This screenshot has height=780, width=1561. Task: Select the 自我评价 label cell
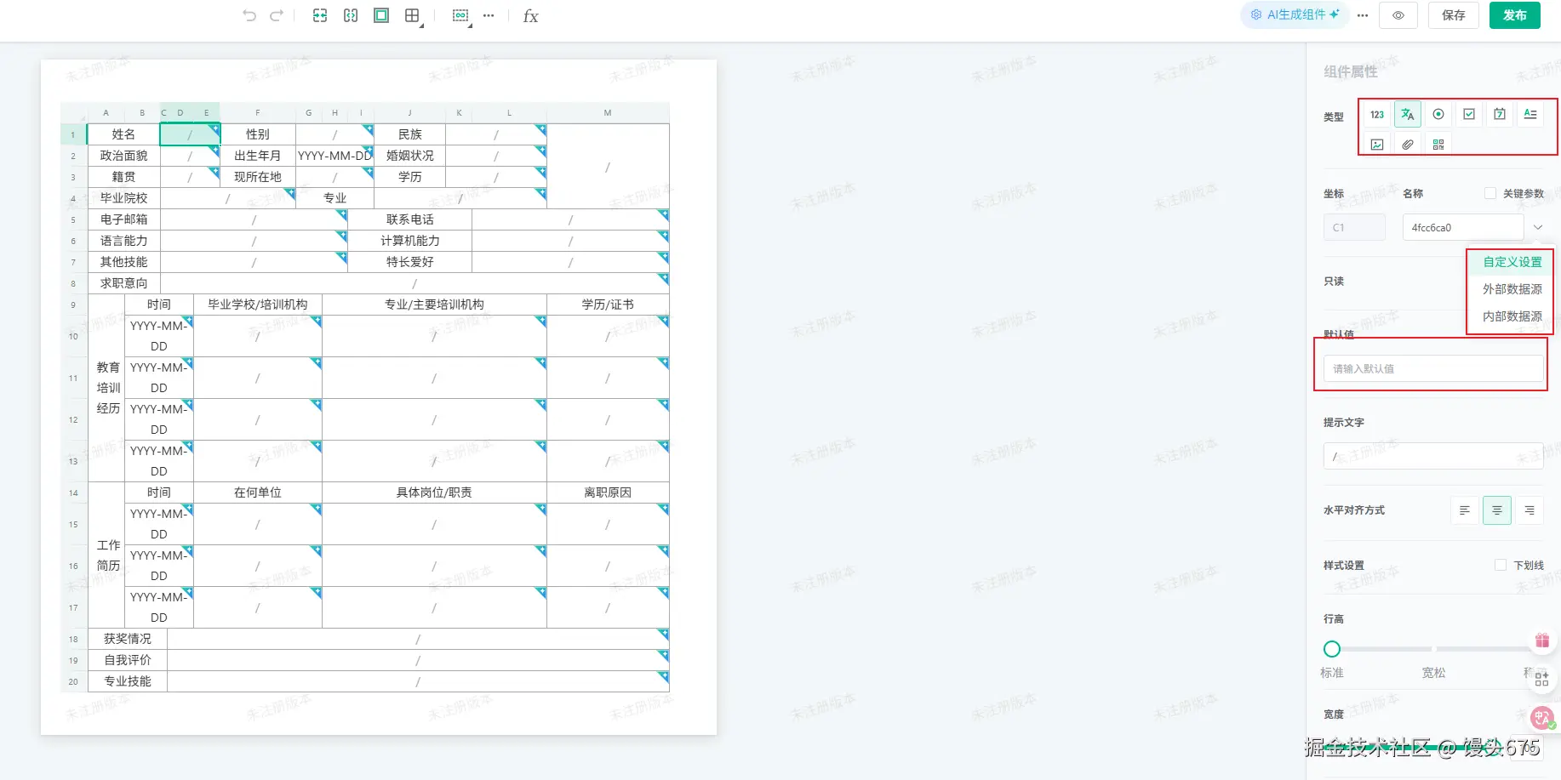(128, 660)
